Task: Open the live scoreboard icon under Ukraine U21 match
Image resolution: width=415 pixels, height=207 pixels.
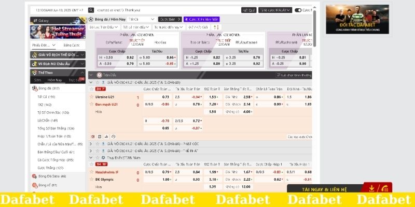Action: click(93, 137)
